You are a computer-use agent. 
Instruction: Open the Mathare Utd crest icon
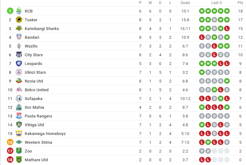click(x=19, y=160)
